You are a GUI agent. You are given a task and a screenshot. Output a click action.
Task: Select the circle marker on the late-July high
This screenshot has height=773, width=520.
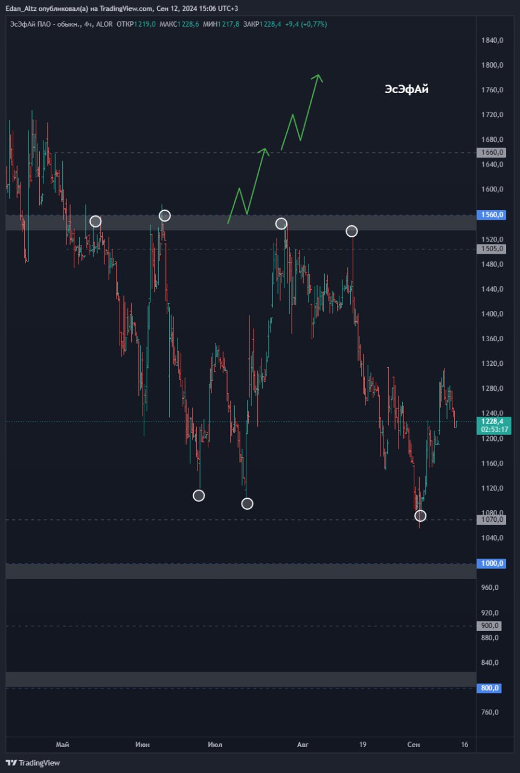(281, 223)
